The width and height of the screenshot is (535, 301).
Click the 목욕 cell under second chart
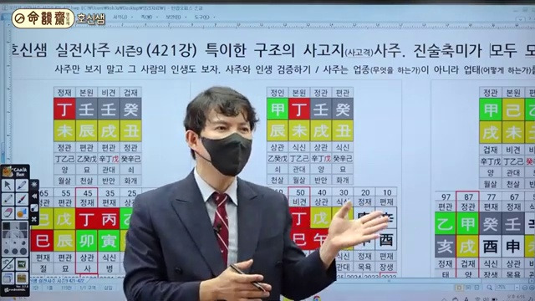(x=364, y=267)
